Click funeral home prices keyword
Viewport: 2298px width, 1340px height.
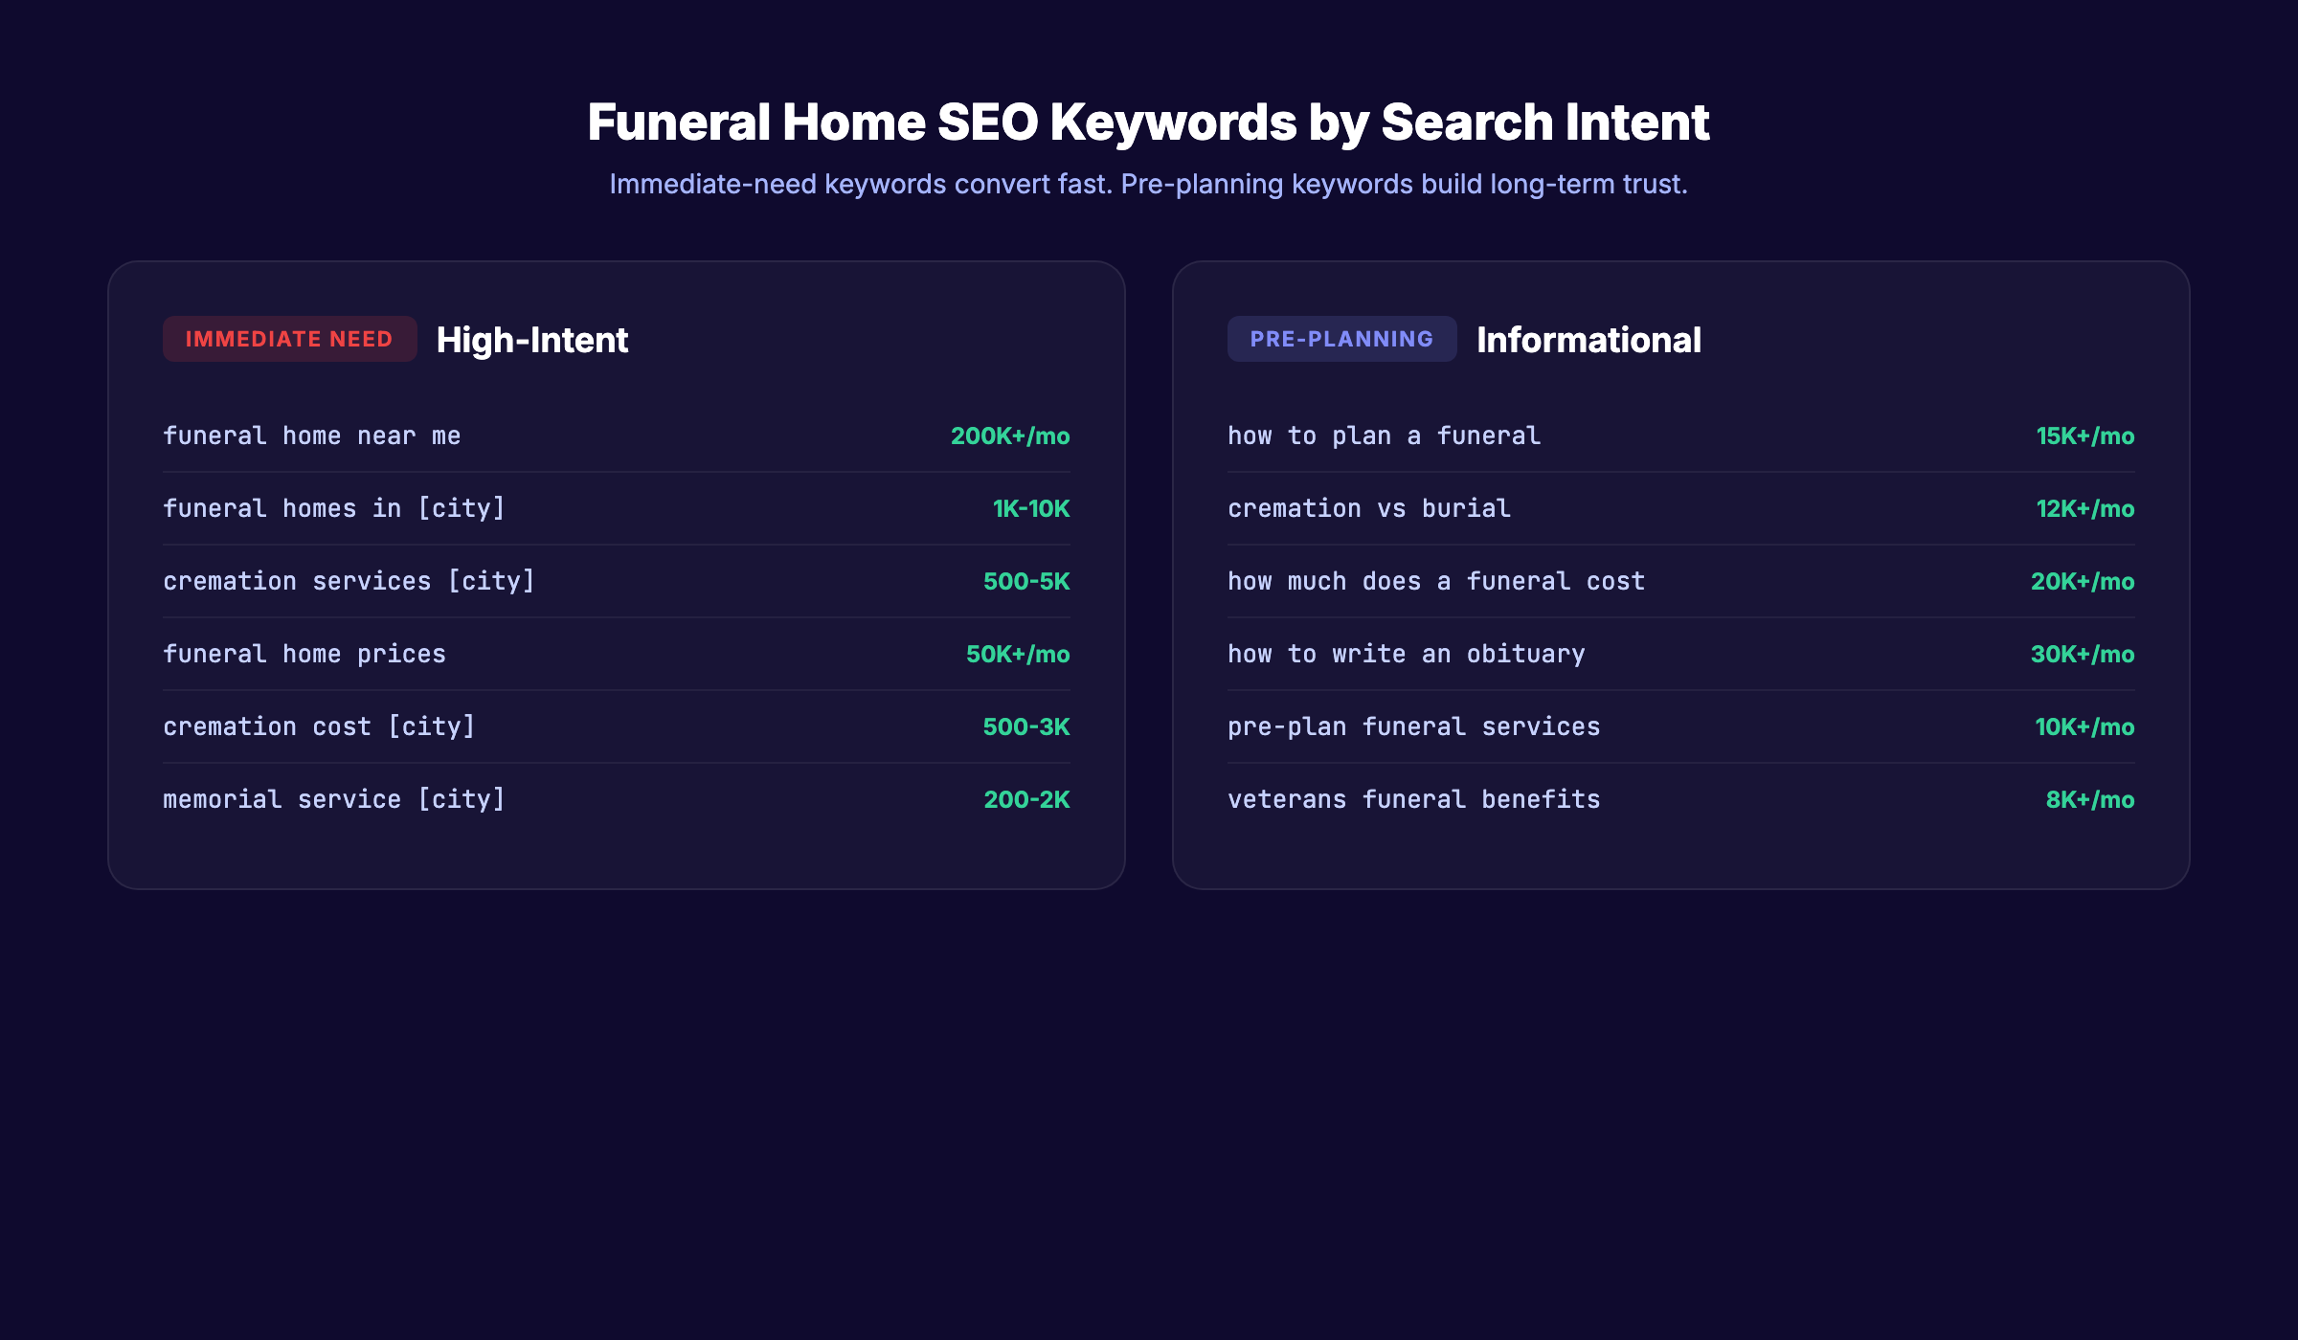coord(304,654)
